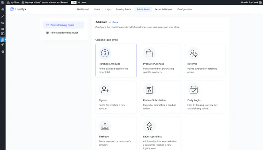The width and height of the screenshot is (263, 150).
Task: Open the Products archive icon in sidebar
Action: pos(3,29)
